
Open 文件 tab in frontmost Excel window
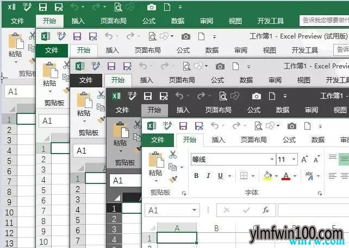(x=158, y=140)
